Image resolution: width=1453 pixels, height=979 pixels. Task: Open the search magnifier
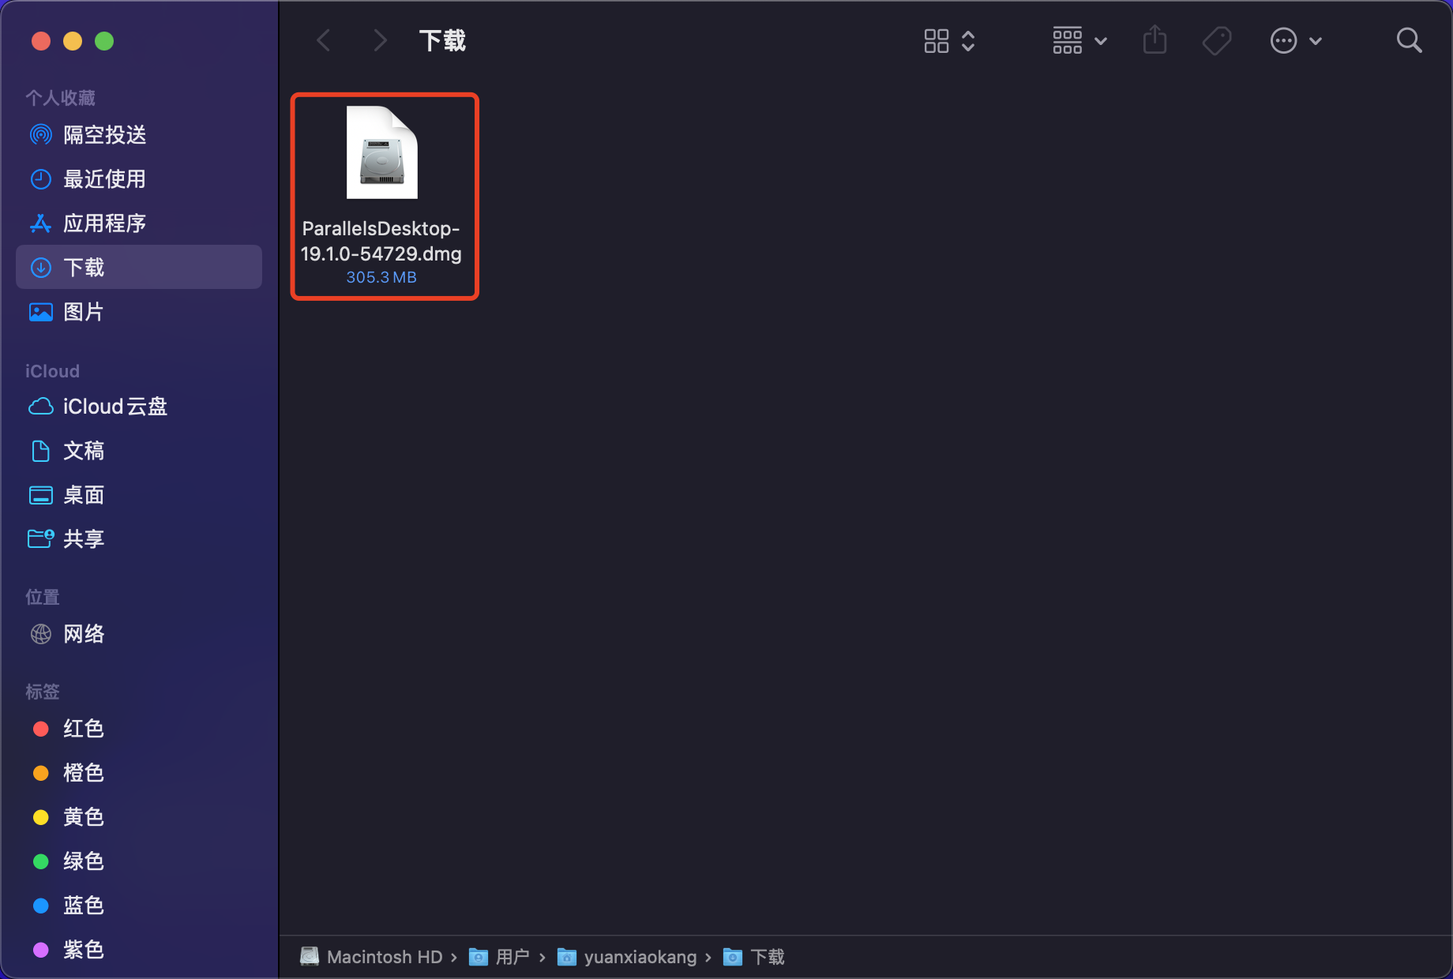tap(1410, 40)
